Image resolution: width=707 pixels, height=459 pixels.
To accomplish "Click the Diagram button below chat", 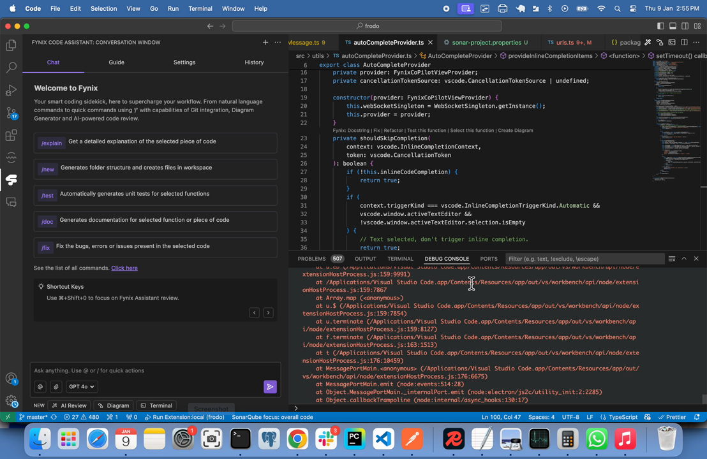I will tap(114, 405).
